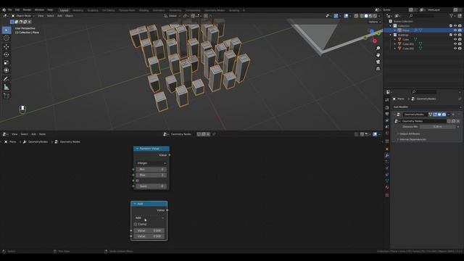
Task: Switch perspective/orthographic with grid icon
Action: [378, 69]
